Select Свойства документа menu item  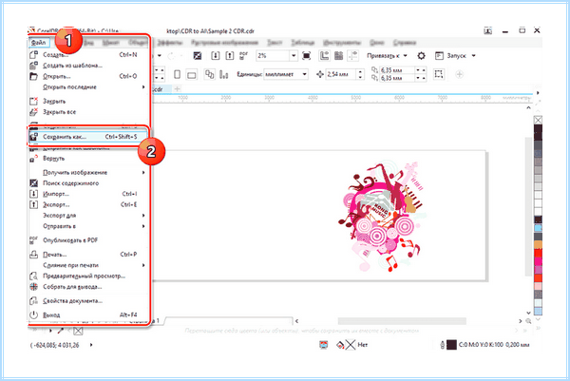coord(88,300)
